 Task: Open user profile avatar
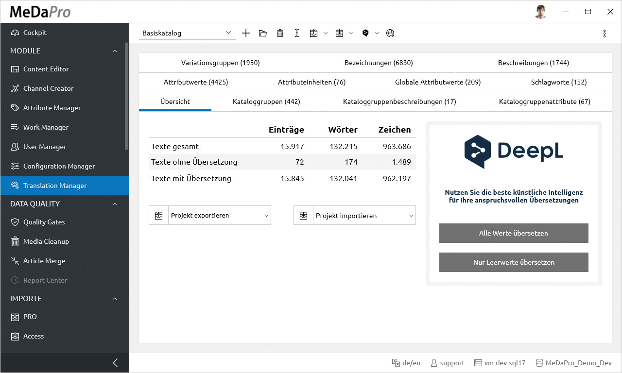point(541,12)
